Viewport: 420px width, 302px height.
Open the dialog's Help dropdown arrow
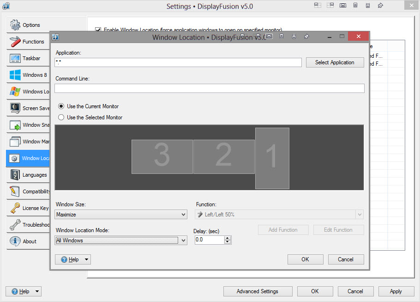click(x=85, y=259)
